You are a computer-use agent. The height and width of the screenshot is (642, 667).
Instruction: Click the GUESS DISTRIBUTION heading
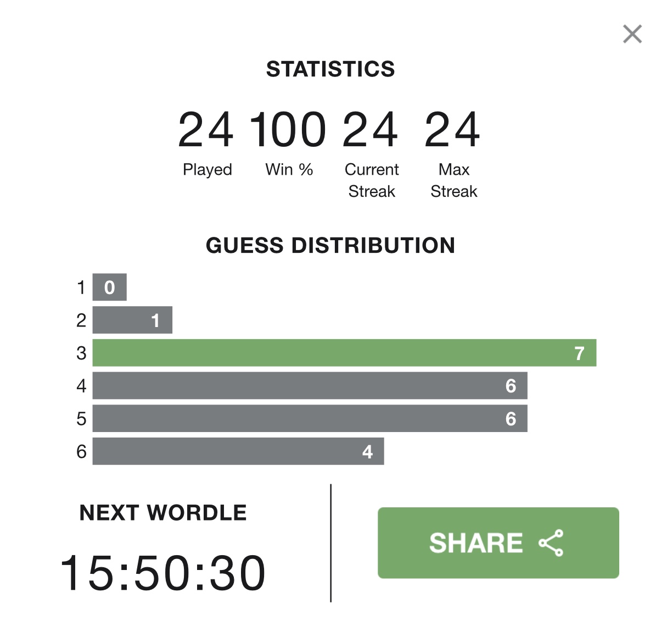pyautogui.click(x=330, y=245)
